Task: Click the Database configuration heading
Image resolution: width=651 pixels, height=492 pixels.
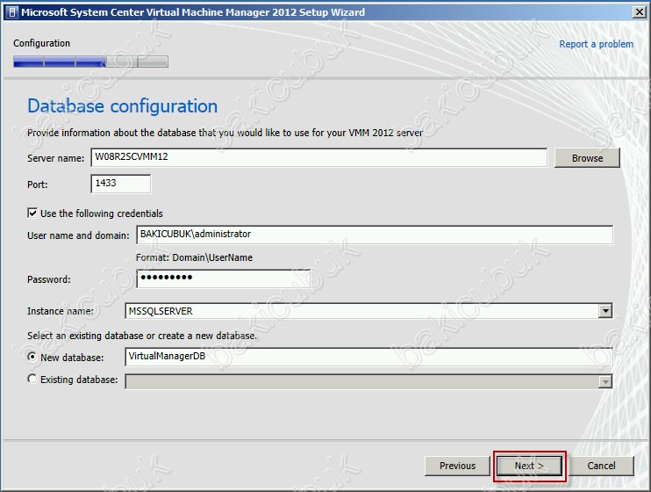Action: [x=123, y=106]
